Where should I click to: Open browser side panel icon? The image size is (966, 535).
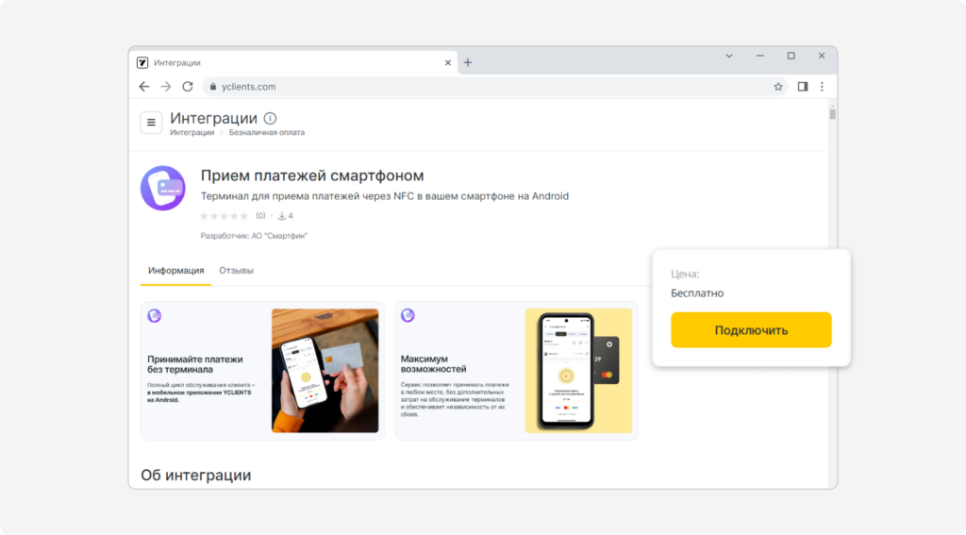click(802, 87)
